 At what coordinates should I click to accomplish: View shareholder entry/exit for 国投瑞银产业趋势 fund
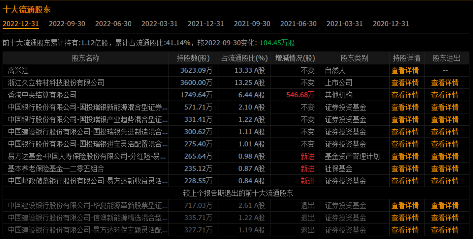445,119
